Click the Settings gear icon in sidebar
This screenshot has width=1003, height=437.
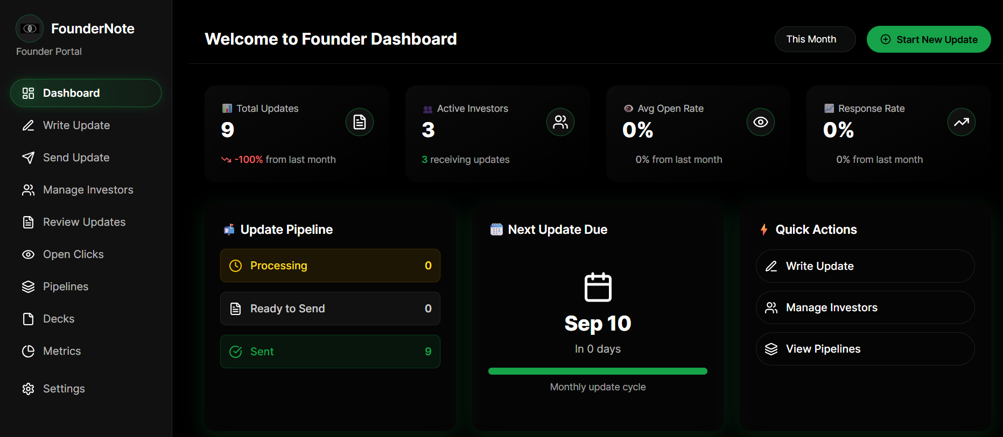coord(28,389)
